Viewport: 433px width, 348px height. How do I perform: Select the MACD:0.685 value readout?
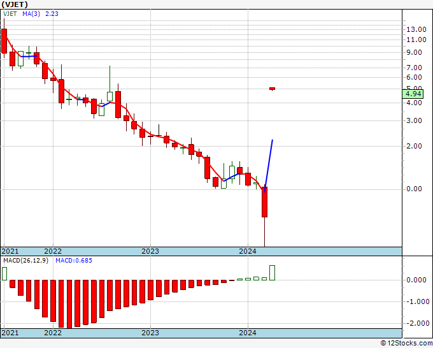(74, 261)
